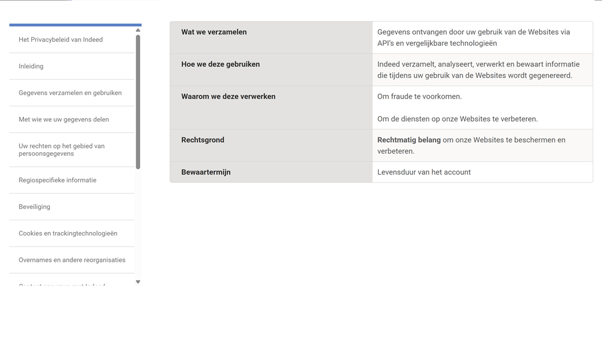Image resolution: width=602 pixels, height=350 pixels.
Task: Select Cookies en trackingtechnologieën link
Action: pos(68,233)
